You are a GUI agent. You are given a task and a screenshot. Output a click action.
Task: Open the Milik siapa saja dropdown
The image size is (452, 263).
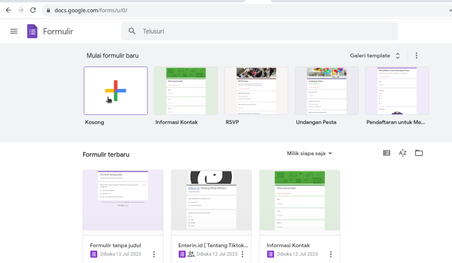click(309, 153)
